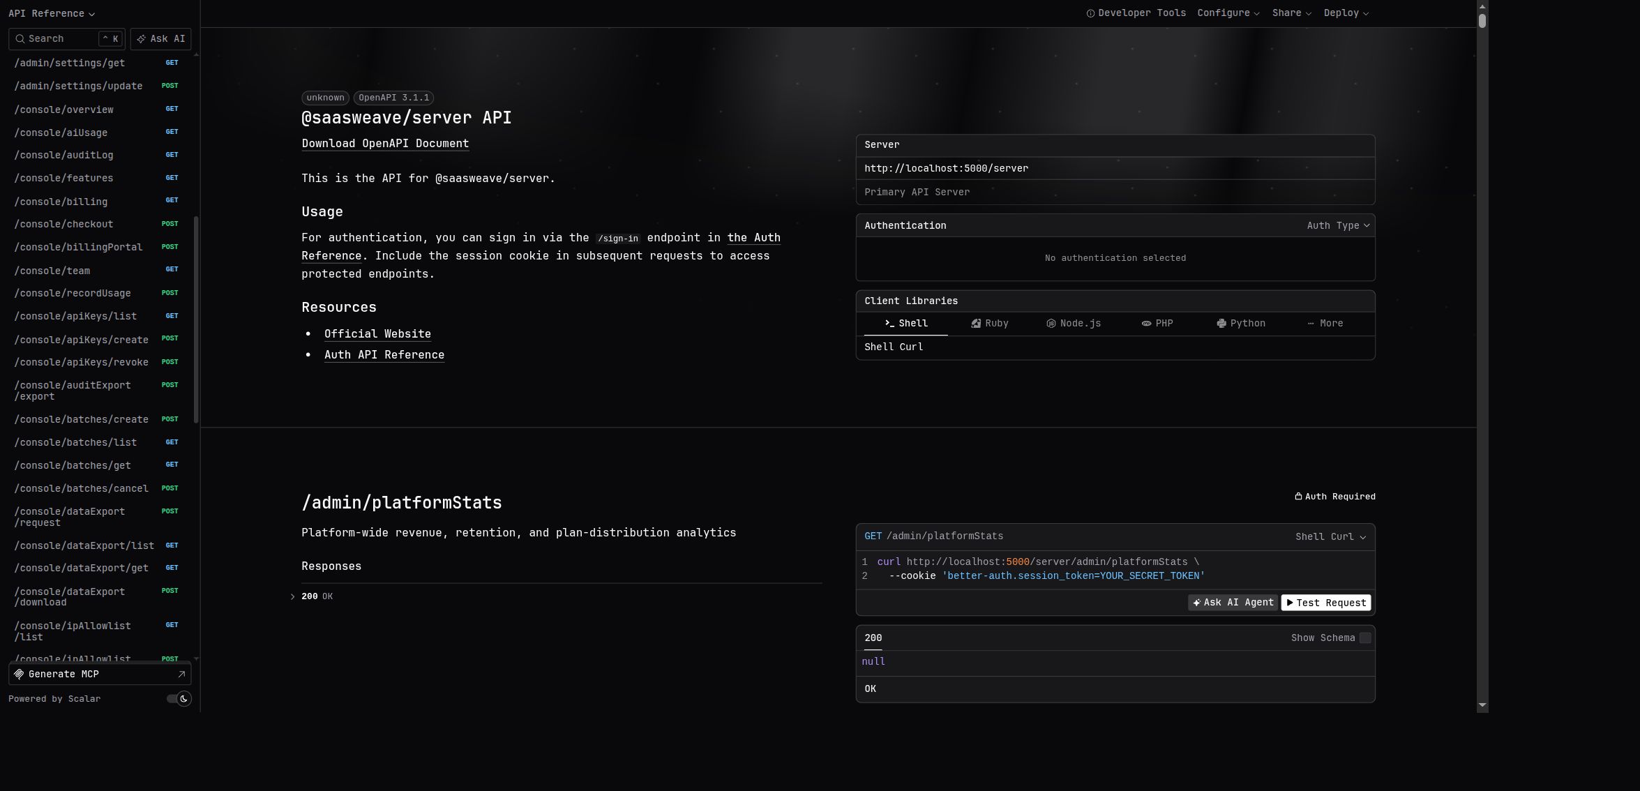Open /console/billing endpoint
The image size is (1640, 791).
pos(97,202)
